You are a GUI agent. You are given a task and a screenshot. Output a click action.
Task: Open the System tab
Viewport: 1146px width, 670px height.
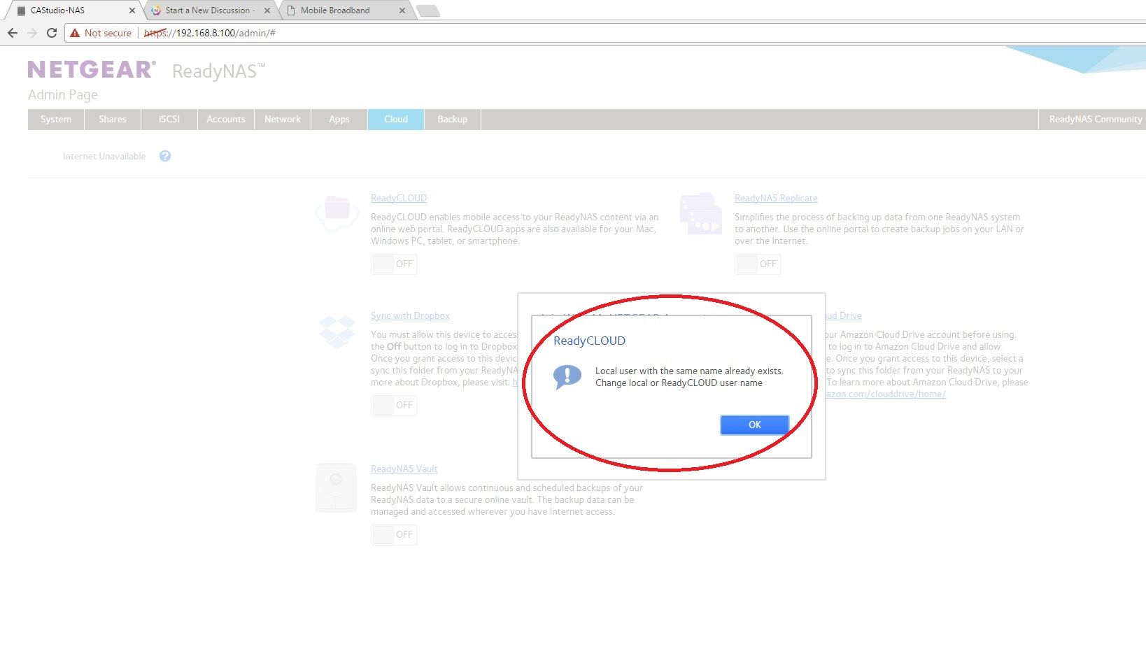56,120
